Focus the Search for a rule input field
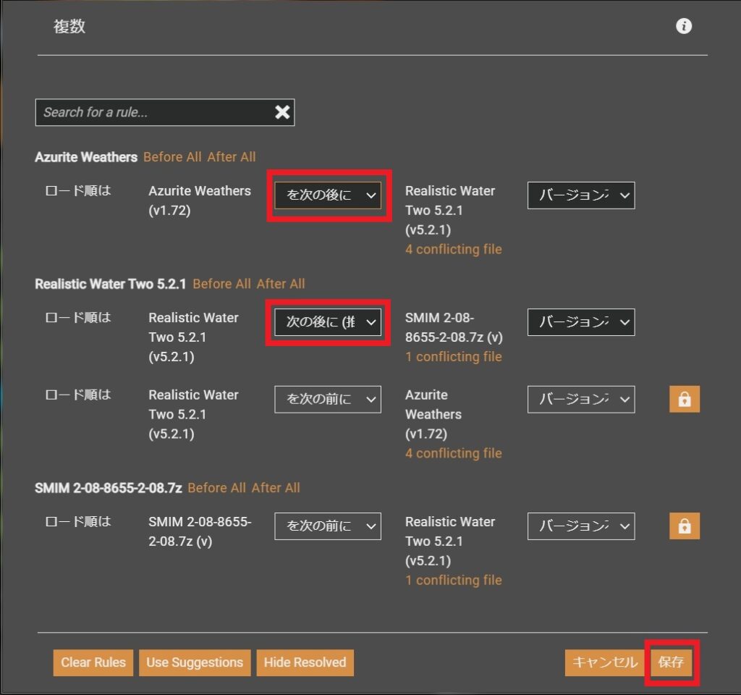The height and width of the screenshot is (695, 741). 165,112
